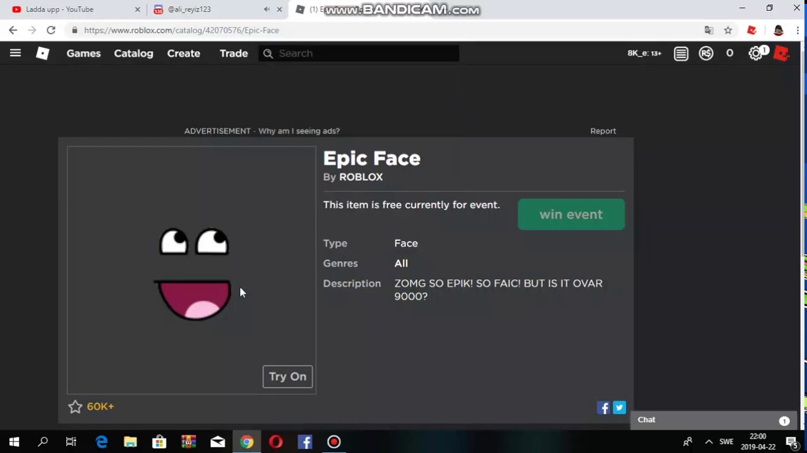
Task: Open Facebook app from the taskbar
Action: pyautogui.click(x=305, y=442)
